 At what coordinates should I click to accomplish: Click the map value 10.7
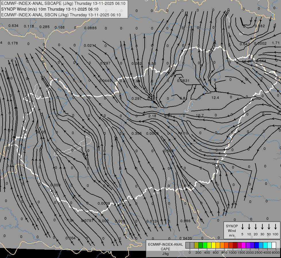pos(200,116)
